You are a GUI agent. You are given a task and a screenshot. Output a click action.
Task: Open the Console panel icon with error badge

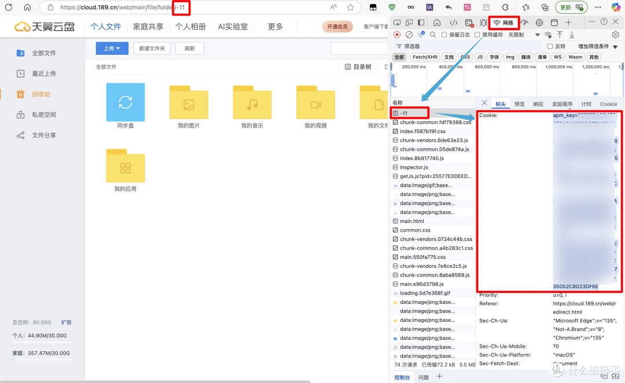[x=469, y=23]
